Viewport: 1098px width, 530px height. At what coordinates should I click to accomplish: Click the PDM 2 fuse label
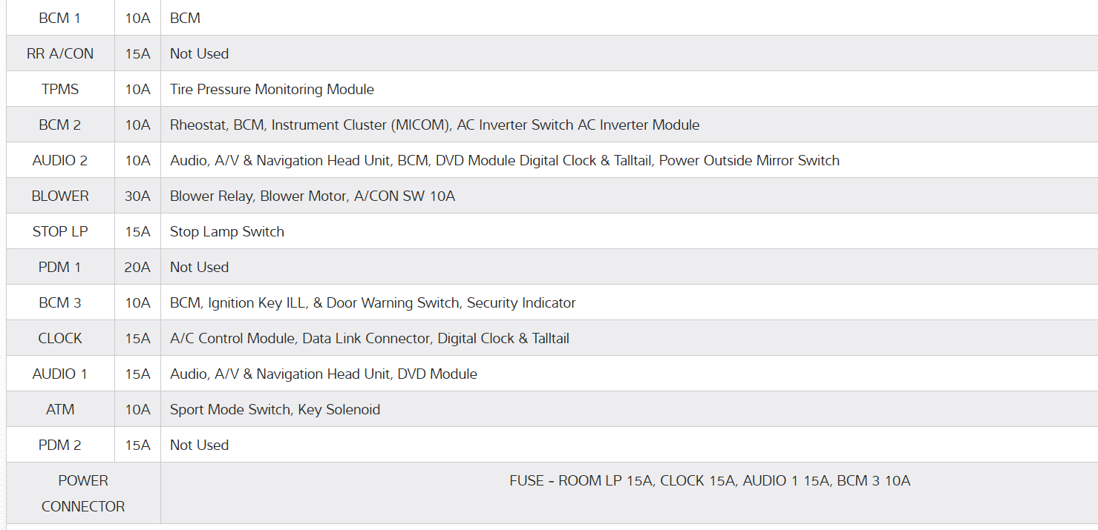point(60,445)
